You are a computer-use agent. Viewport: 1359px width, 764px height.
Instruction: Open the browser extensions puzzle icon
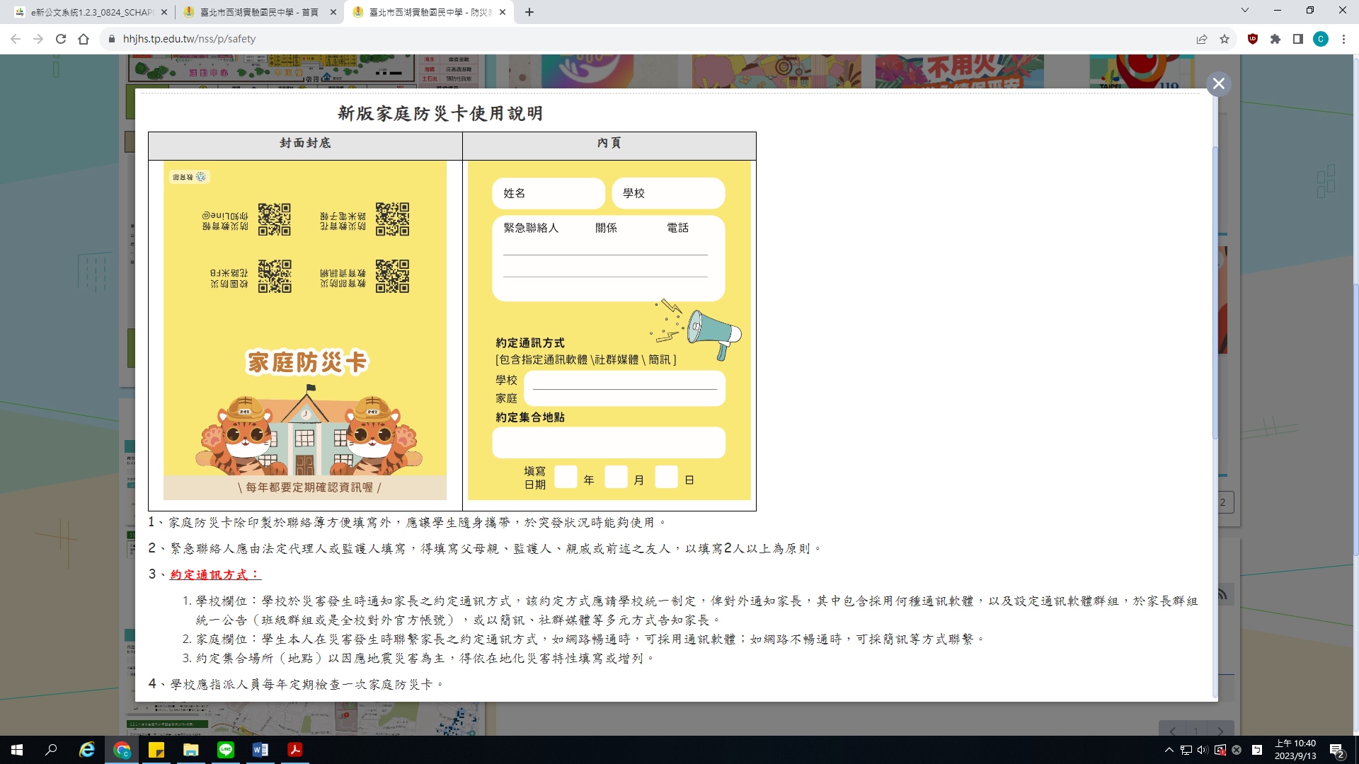[x=1275, y=39]
